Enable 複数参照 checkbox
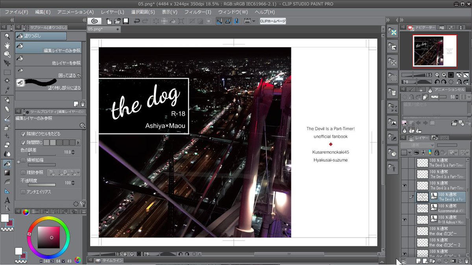 (x=23, y=172)
